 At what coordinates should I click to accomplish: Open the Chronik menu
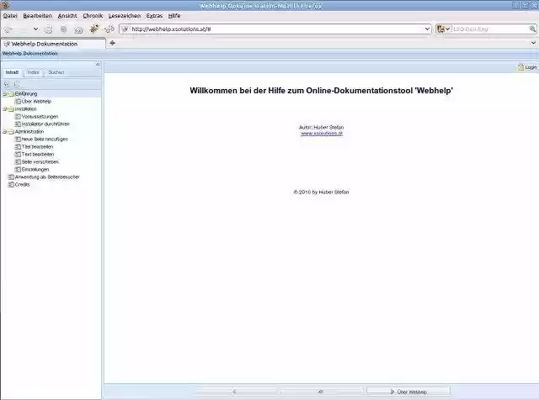[93, 16]
